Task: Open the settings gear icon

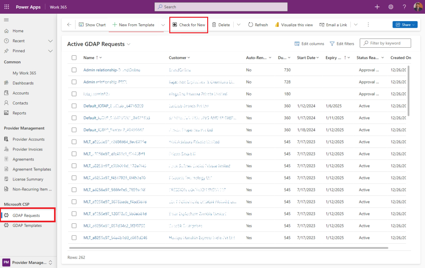Action: [x=391, y=7]
